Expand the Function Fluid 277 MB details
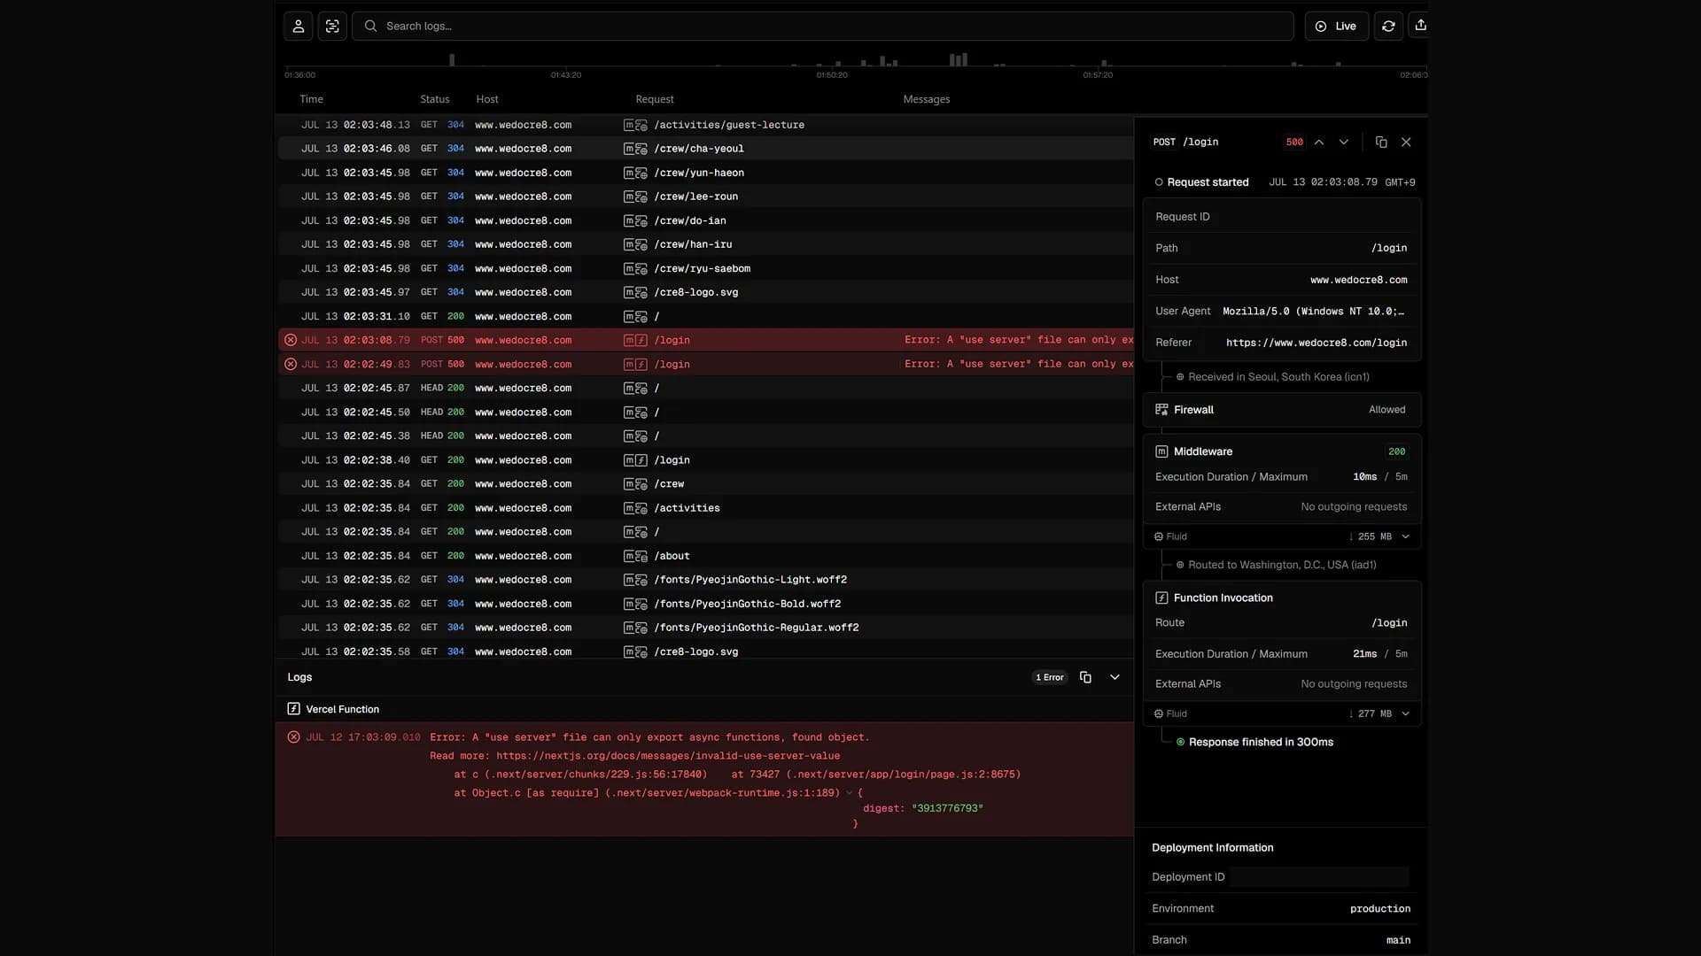Viewport: 1701px width, 956px height. [1405, 713]
